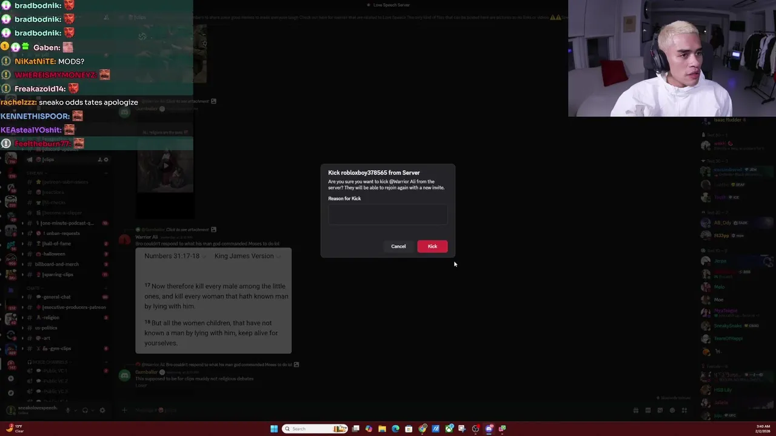Open Gumballer's Discord avatar
This screenshot has height=436, width=776.
point(124,375)
